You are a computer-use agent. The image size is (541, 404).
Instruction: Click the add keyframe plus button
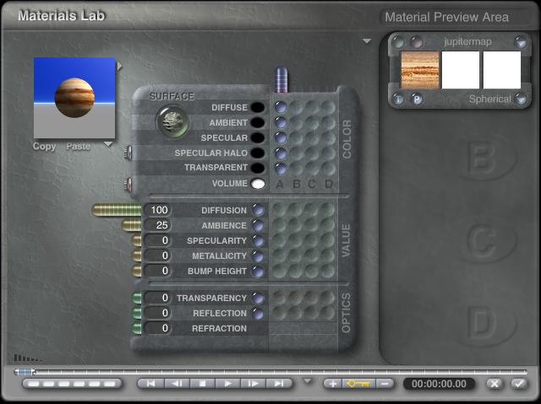pyautogui.click(x=332, y=384)
